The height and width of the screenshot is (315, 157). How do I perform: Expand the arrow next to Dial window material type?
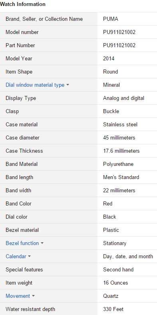(x=68, y=85)
